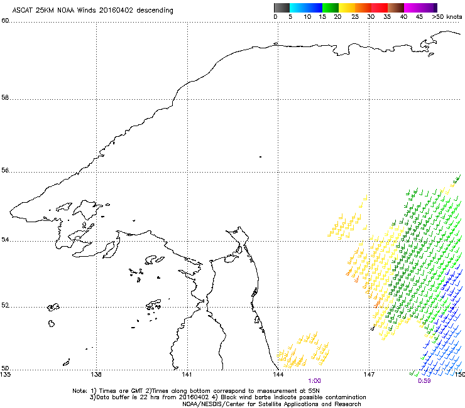Click the magenta-purple 40-50 knots legend segment
The image size is (465, 408).
tap(420, 8)
